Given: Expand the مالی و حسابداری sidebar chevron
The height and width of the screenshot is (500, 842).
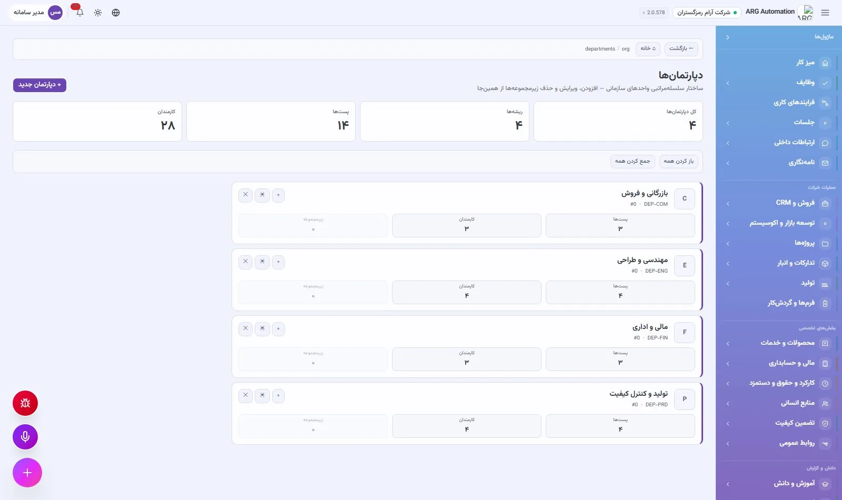Looking at the screenshot, I should coord(728,364).
